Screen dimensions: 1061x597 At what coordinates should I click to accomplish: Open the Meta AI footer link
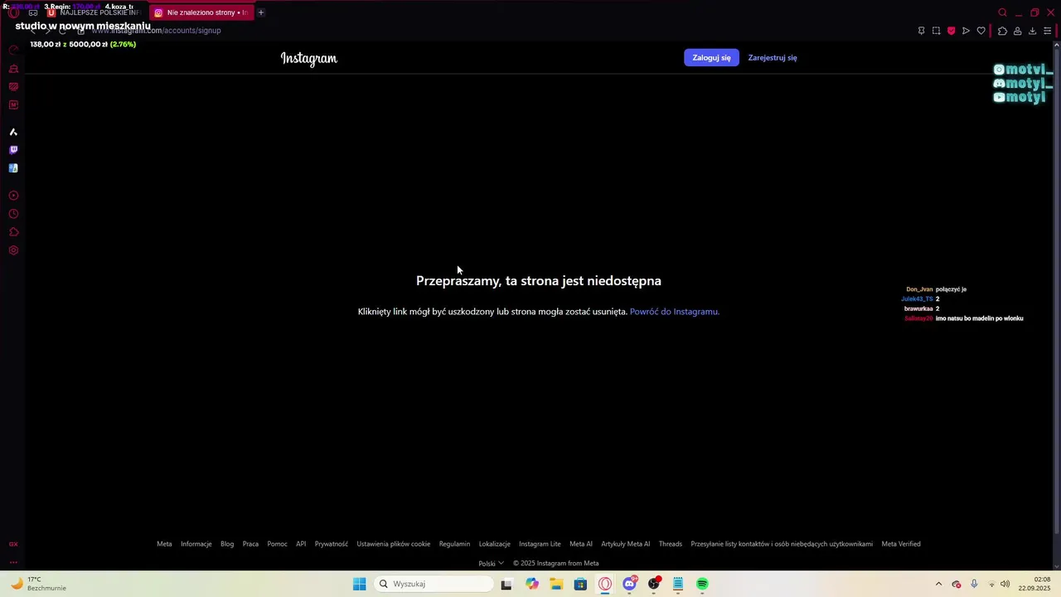tap(581, 544)
